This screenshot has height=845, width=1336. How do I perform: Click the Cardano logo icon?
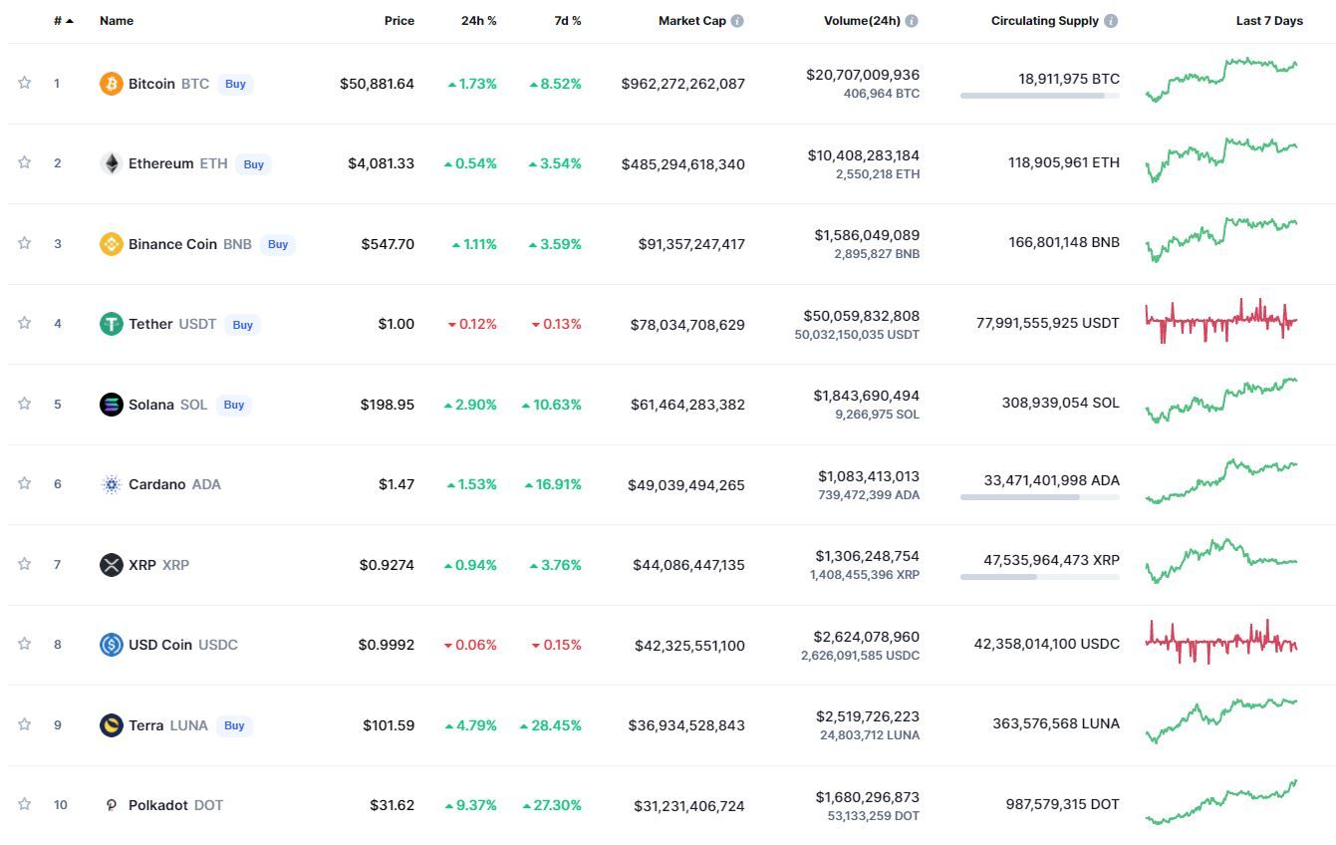click(x=111, y=484)
